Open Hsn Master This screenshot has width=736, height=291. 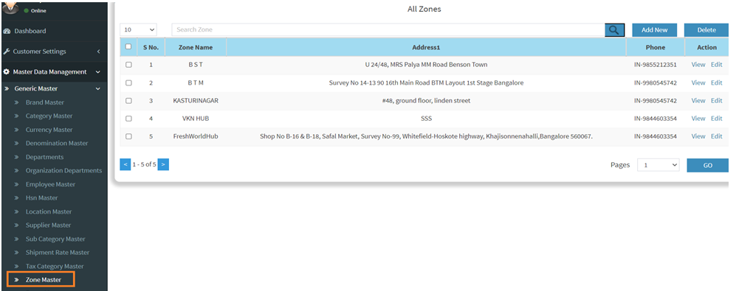[42, 198]
